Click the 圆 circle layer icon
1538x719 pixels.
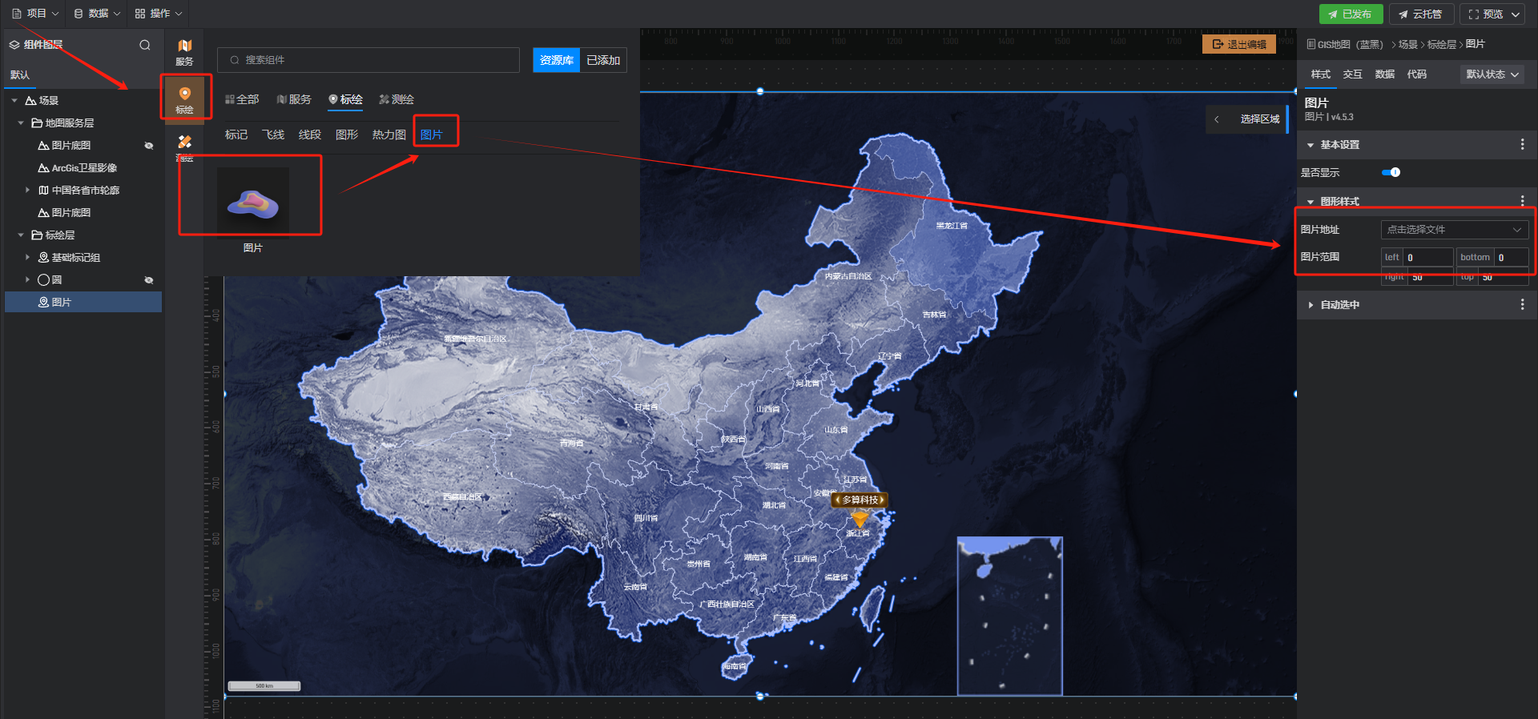[x=44, y=279]
